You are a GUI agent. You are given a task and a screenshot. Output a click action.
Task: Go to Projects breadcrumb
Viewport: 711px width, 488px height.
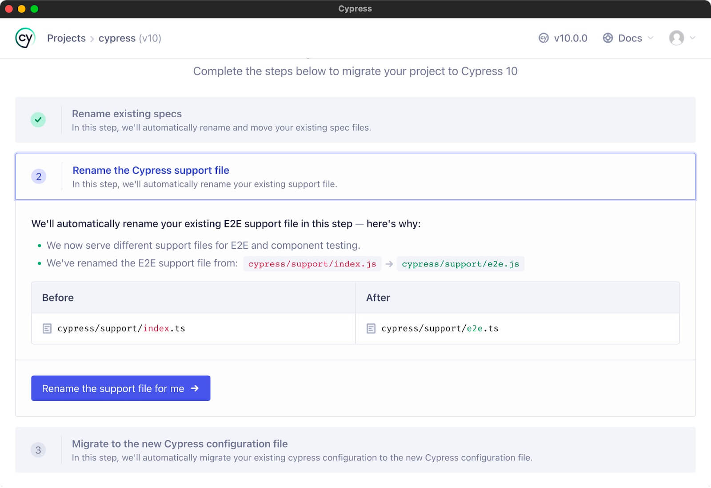click(x=66, y=38)
